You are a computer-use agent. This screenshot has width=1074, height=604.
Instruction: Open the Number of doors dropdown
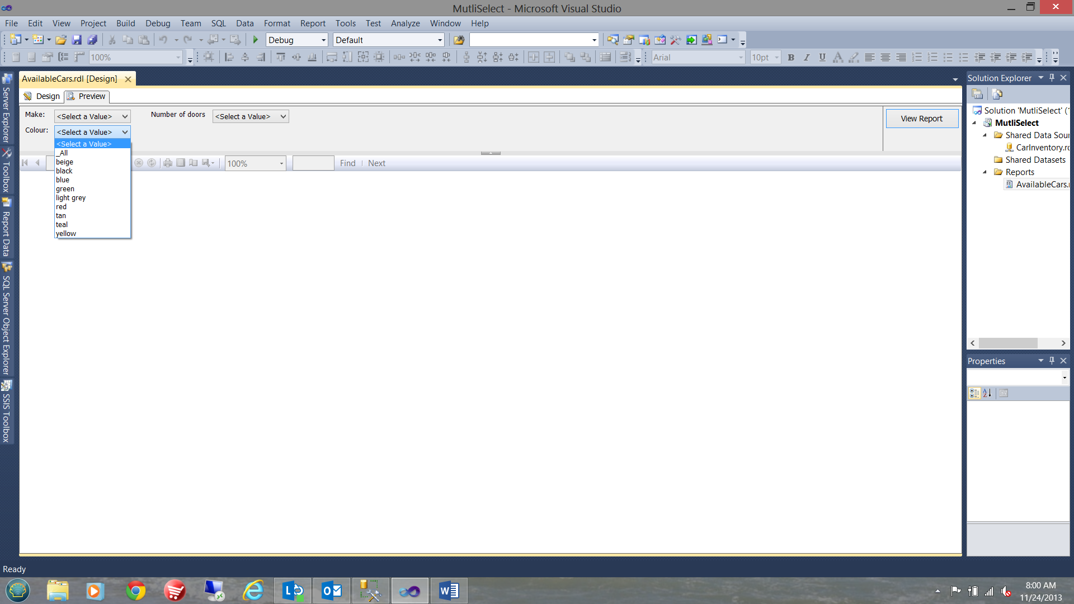251,116
